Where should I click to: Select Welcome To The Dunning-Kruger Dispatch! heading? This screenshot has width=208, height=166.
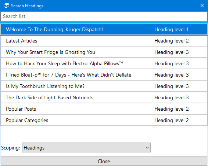tap(104, 29)
